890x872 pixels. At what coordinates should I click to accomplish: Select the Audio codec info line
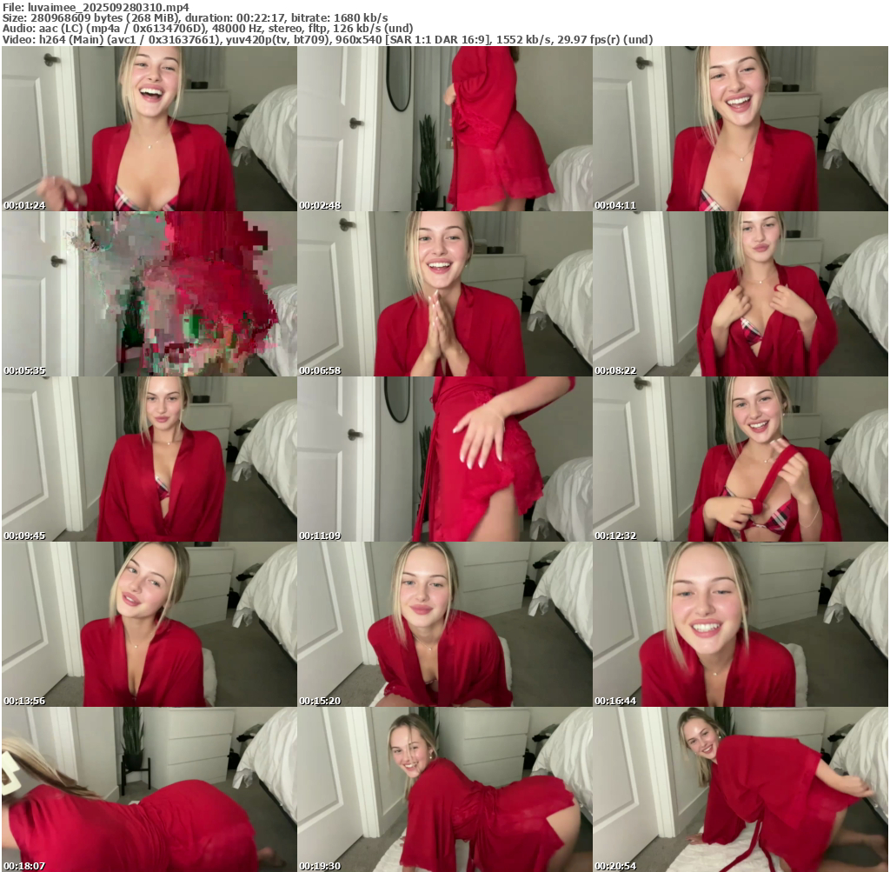[208, 29]
